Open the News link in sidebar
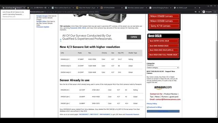The height and width of the screenshot is (123, 218). (x=157, y=97)
